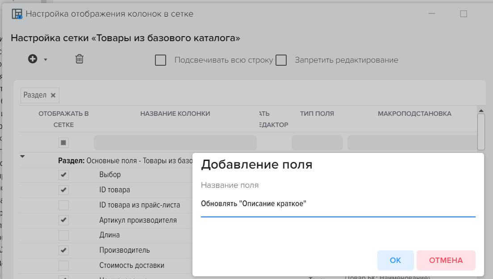Check the 'Длина' row checkbox
The height and width of the screenshot is (279, 493).
(x=63, y=235)
